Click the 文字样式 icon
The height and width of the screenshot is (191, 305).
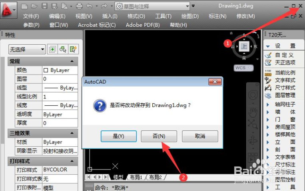[268, 80]
